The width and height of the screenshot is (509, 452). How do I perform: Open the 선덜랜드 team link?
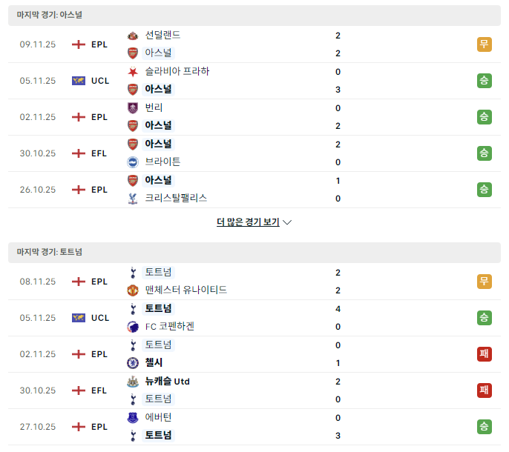point(162,35)
